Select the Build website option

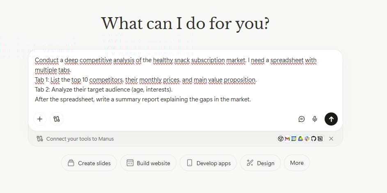148,163
